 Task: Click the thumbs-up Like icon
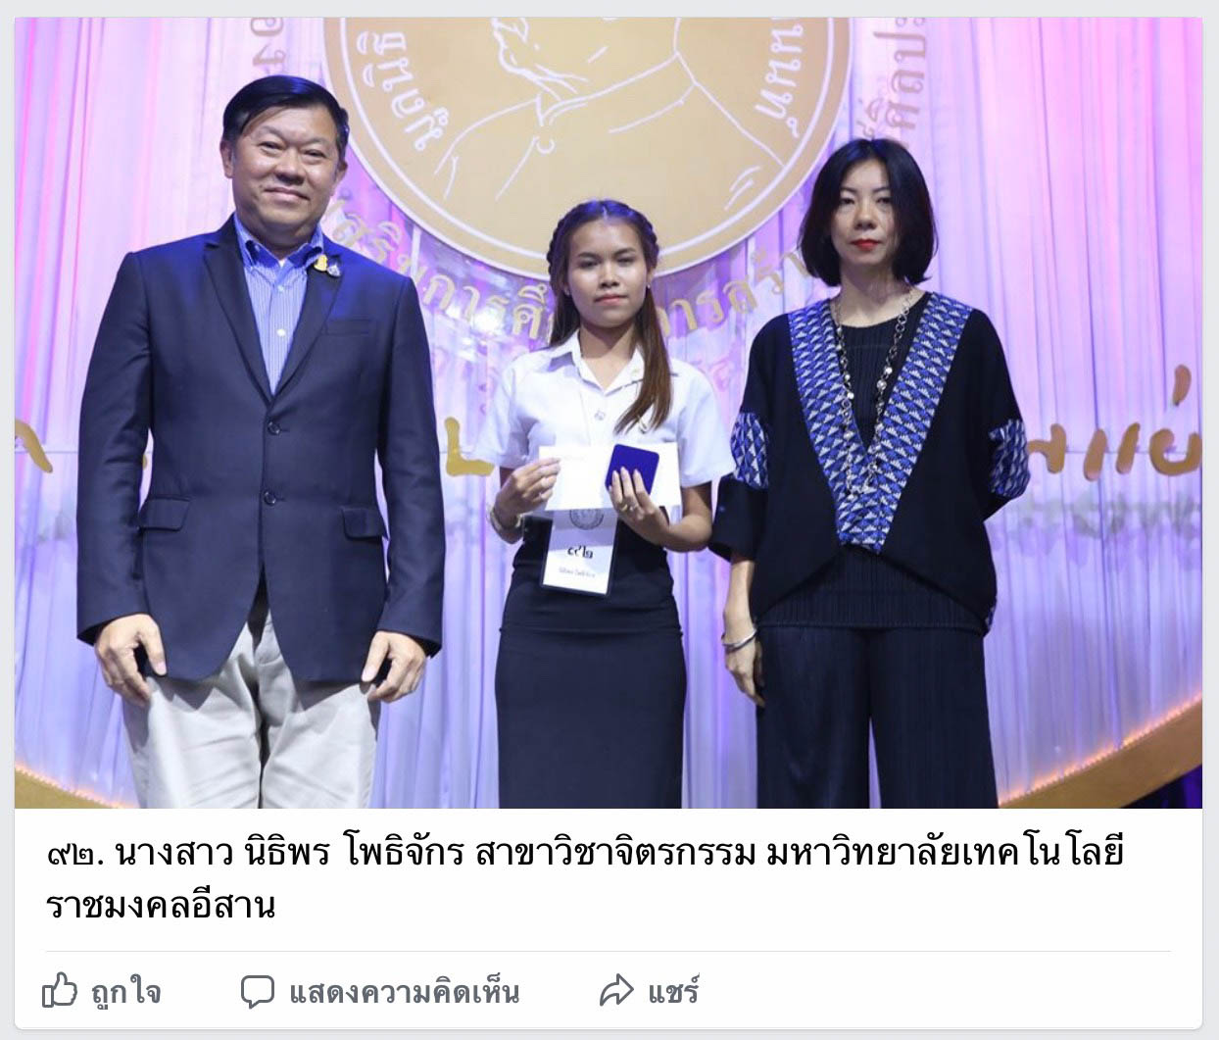coord(60,991)
